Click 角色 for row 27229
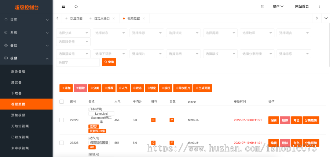 pos(296,120)
